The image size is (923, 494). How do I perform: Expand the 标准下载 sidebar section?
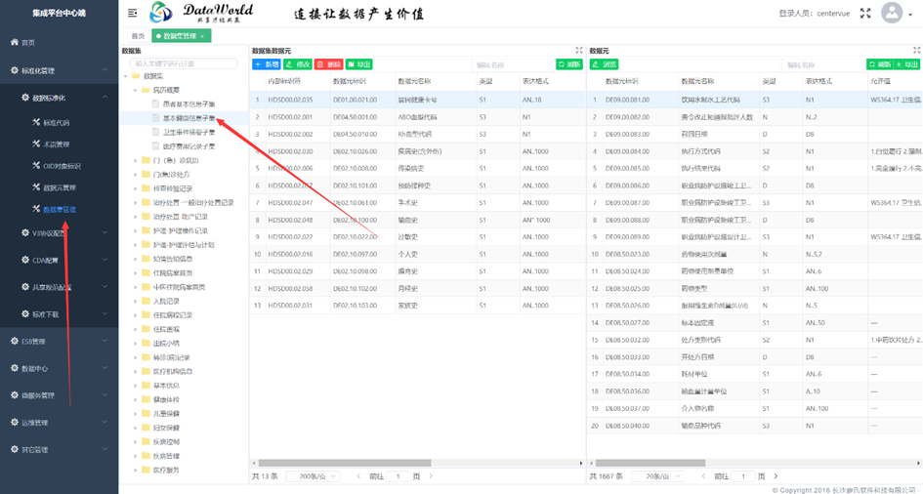[x=59, y=314]
